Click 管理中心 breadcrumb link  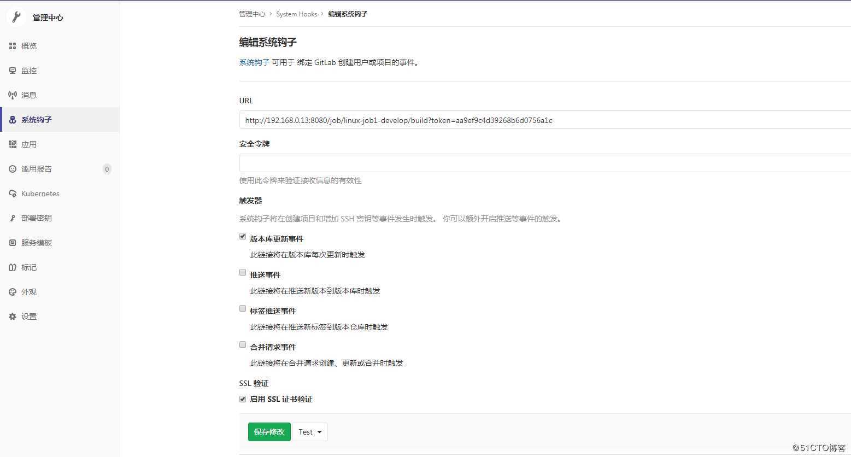(252, 14)
